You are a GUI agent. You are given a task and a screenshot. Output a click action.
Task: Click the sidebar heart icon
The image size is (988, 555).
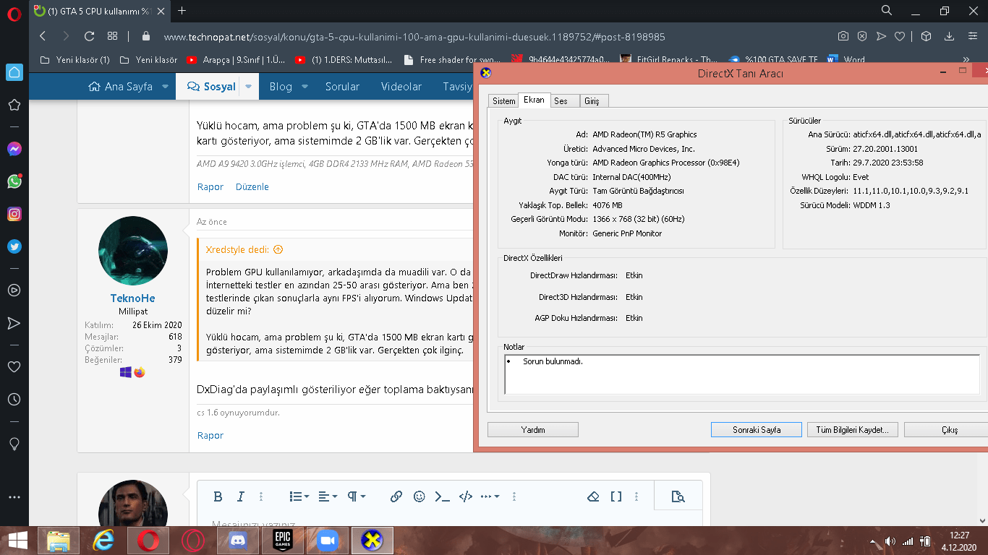tap(14, 367)
